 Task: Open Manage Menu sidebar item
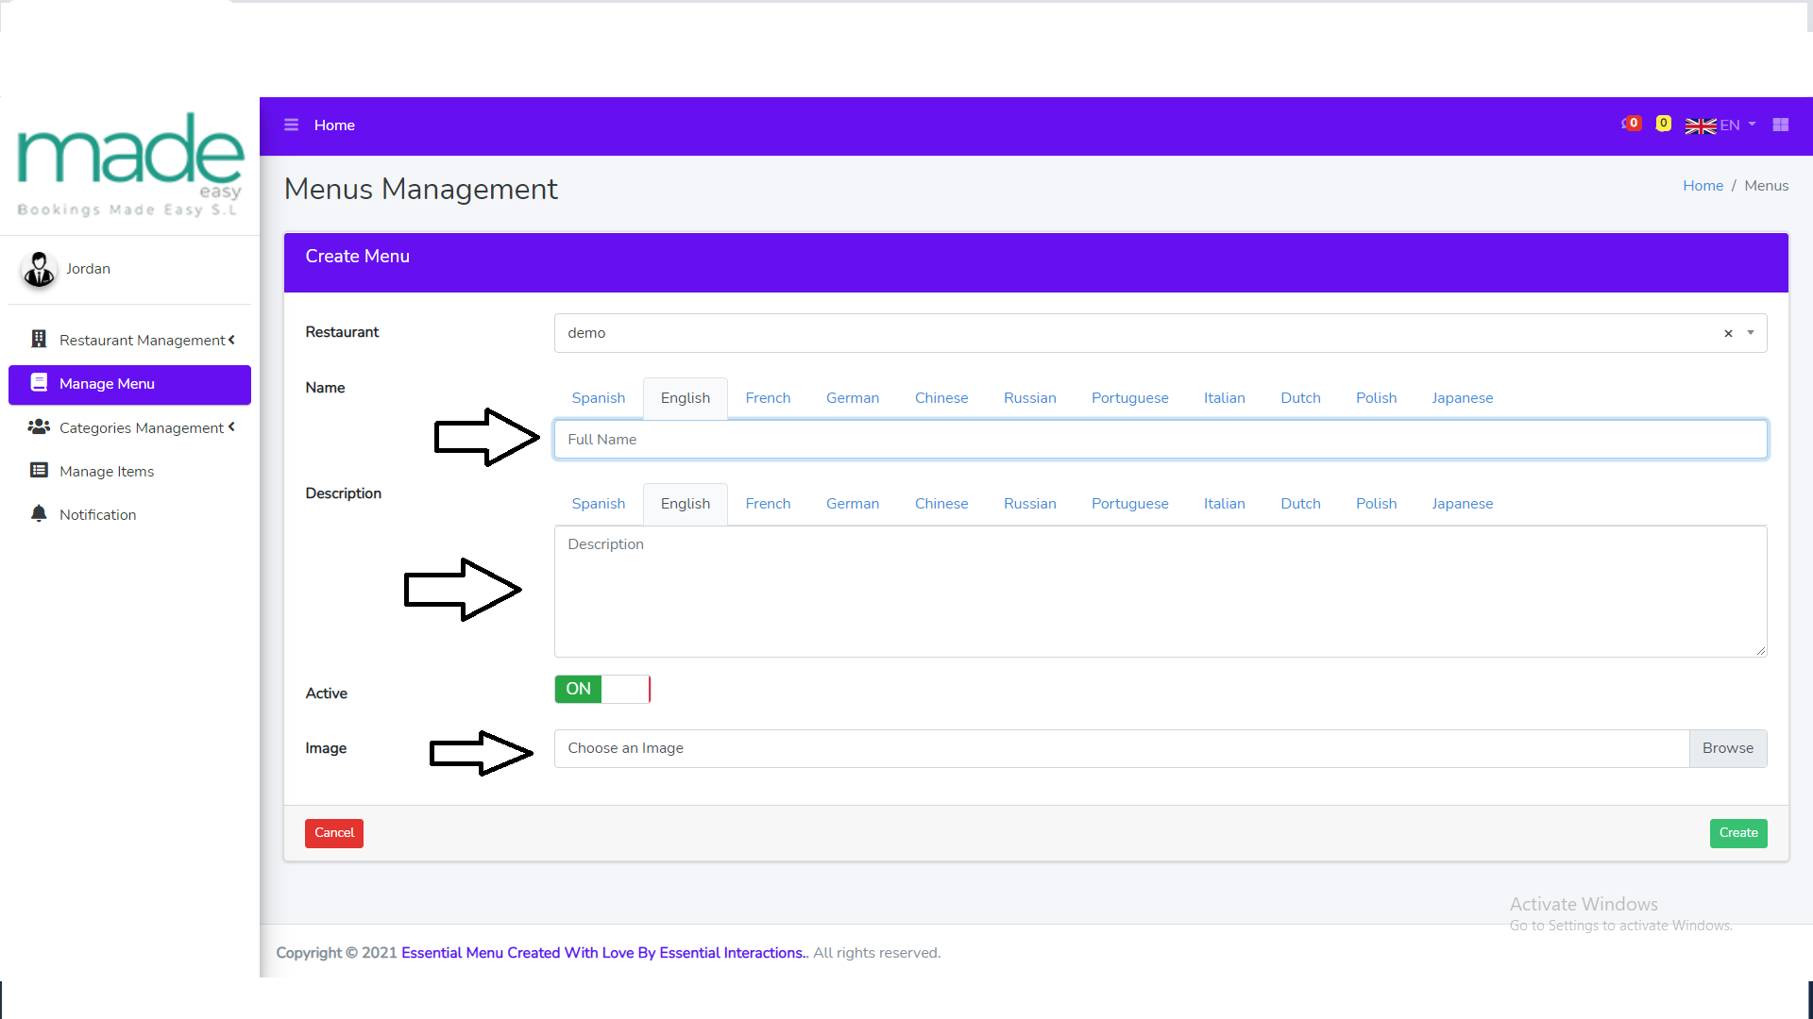coord(129,384)
